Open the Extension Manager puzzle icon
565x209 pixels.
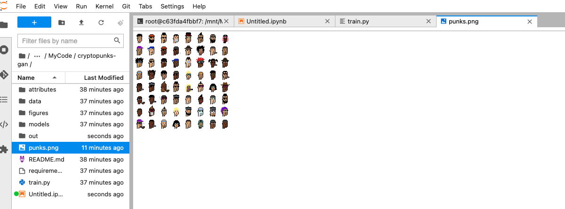[x=4, y=149]
